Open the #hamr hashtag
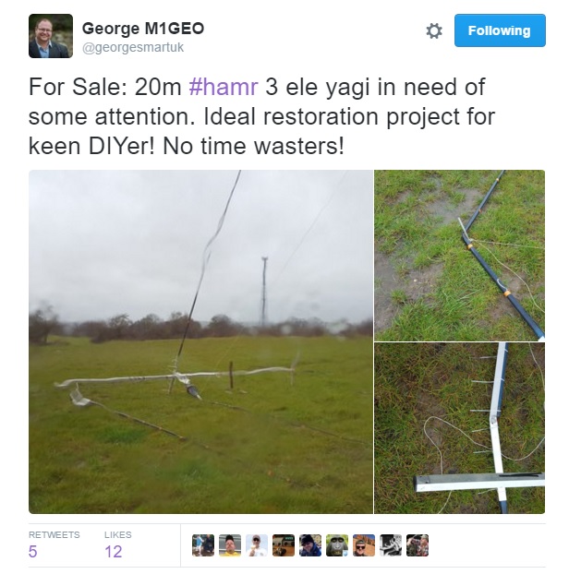569x574 pixels. point(224,87)
